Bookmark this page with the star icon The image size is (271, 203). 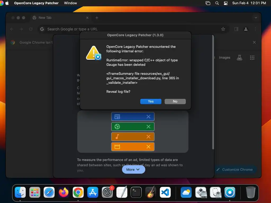[x=223, y=29]
